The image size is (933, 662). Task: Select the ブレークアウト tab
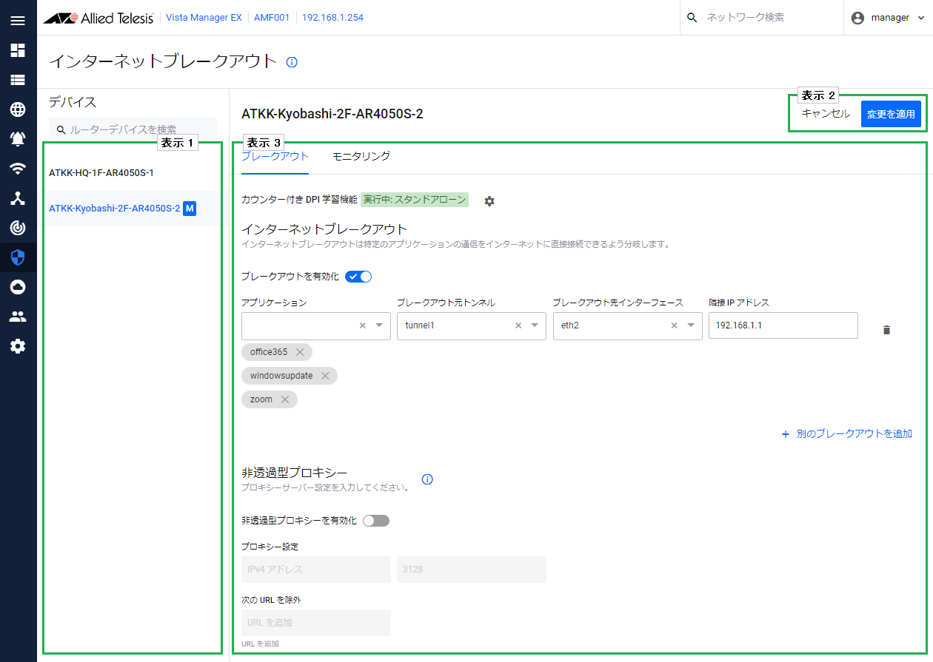pyautogui.click(x=275, y=156)
